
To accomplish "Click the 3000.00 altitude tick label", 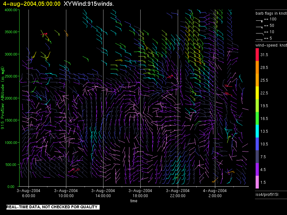I will point(11,54).
